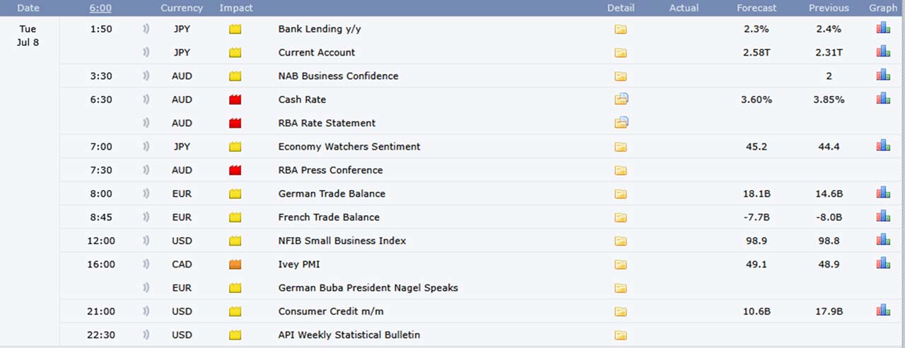View graph for Consumer Credit m/m
Viewport: 905px width, 348px height.
[x=883, y=311]
